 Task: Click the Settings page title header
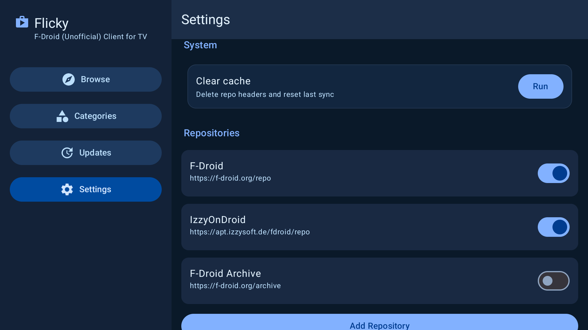205,20
